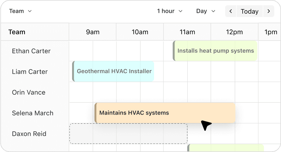Select Liam Carter in team list
Screen dimensions: 281x152
pos(30,72)
